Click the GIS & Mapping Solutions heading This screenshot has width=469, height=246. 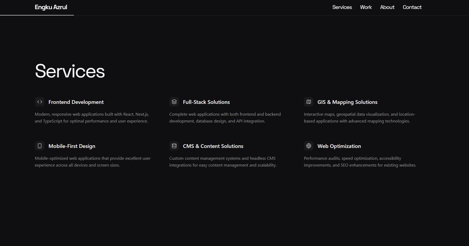point(347,102)
